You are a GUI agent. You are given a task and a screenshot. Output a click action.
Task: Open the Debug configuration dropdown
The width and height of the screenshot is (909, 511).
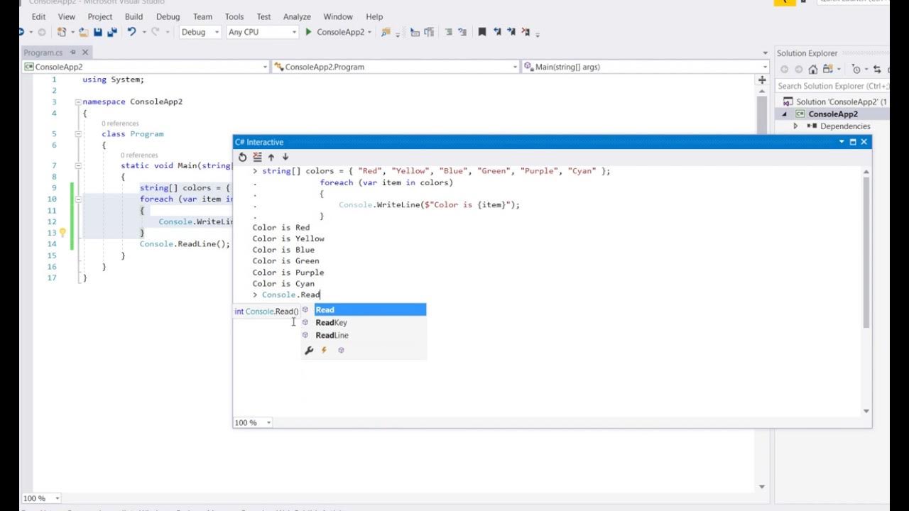click(200, 32)
